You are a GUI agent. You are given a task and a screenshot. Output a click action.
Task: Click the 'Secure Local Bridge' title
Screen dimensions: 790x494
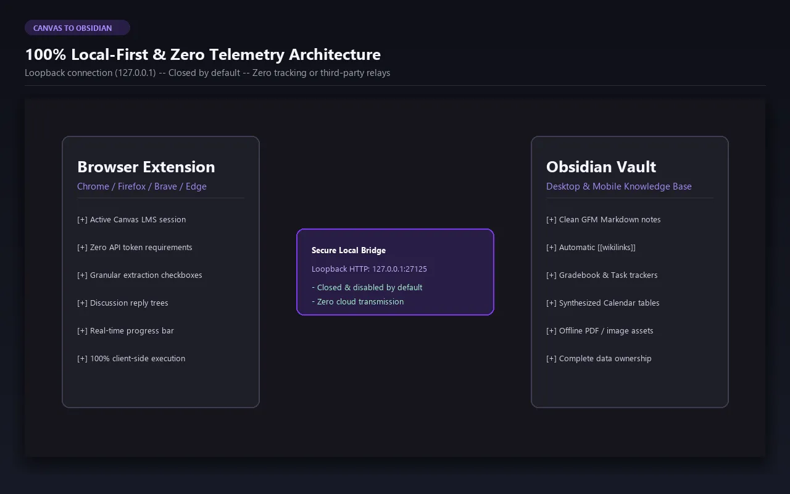point(349,250)
